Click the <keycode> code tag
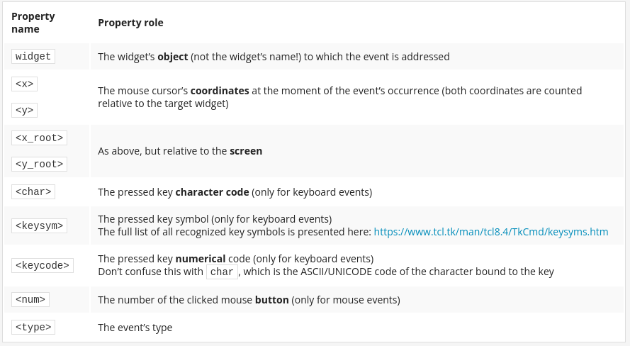The height and width of the screenshot is (346, 630). pos(43,265)
